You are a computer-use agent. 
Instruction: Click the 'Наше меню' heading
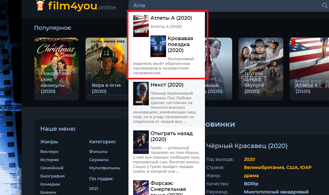58,129
